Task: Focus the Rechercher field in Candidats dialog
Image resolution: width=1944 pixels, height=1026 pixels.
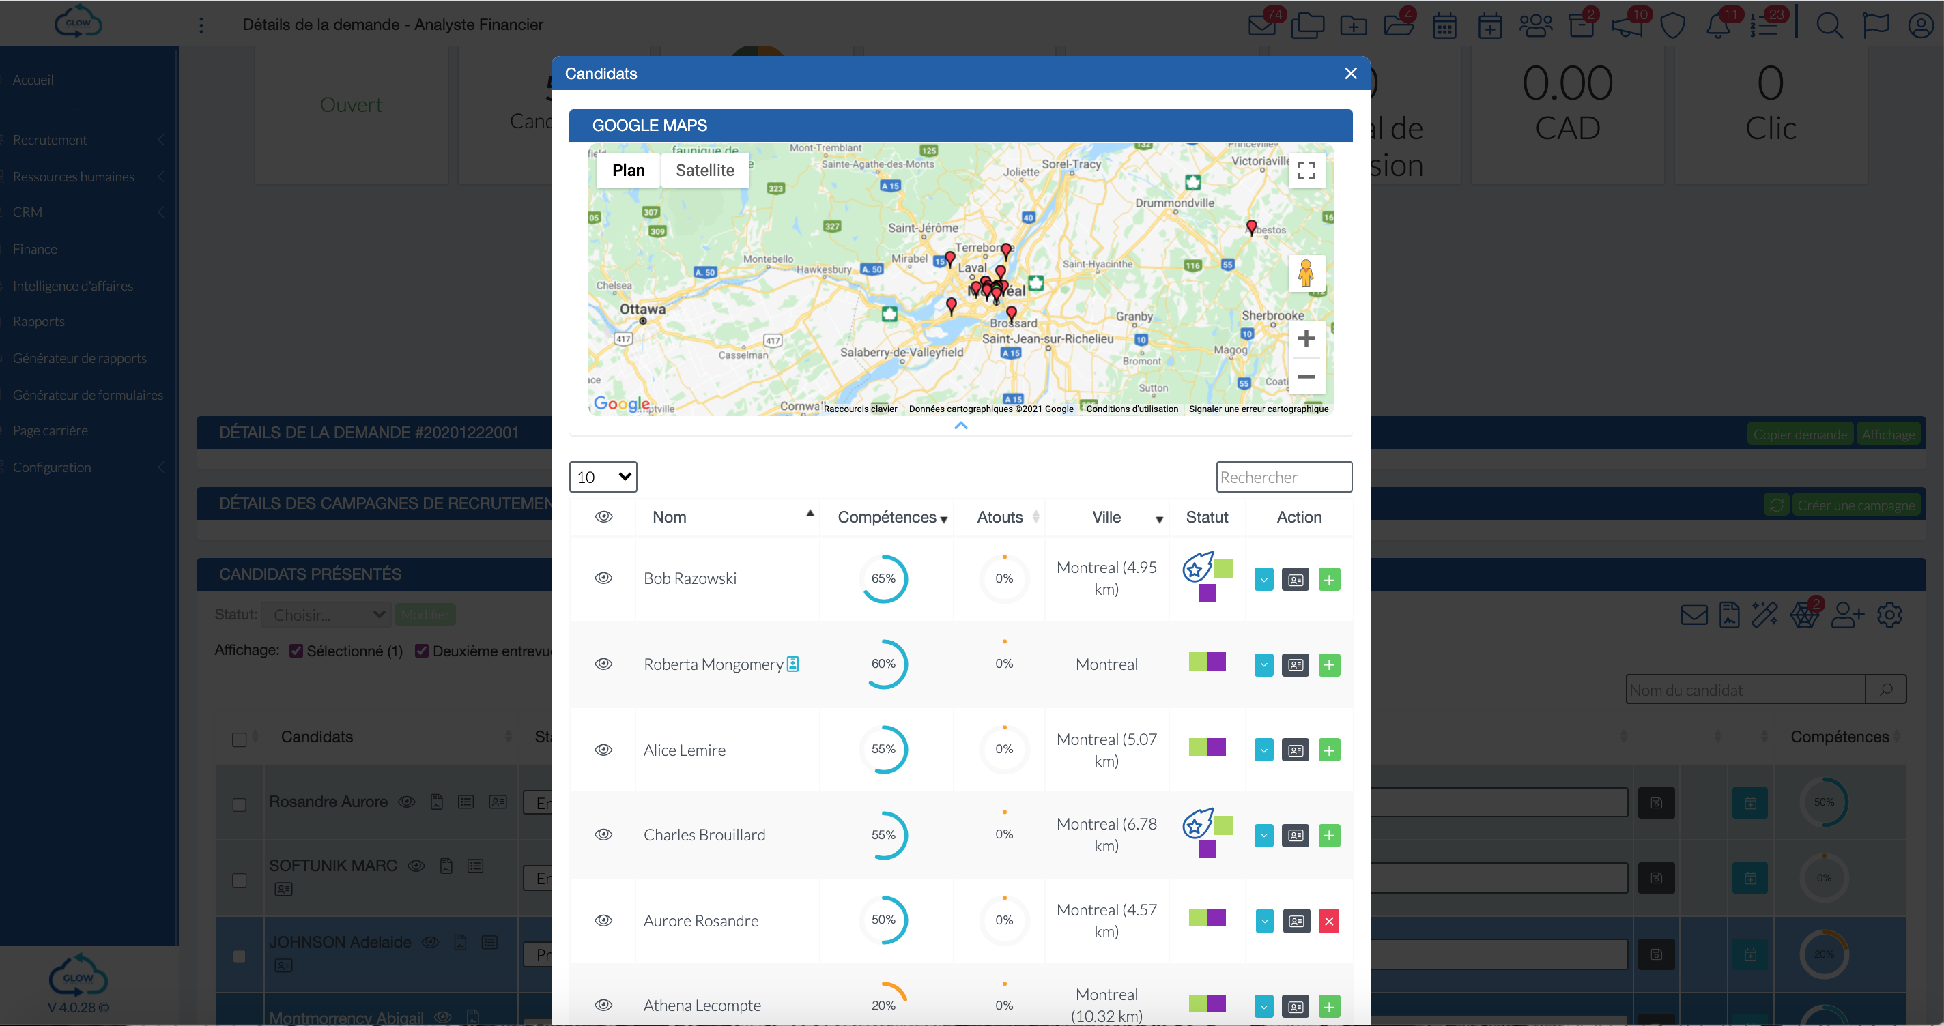Action: click(1284, 477)
